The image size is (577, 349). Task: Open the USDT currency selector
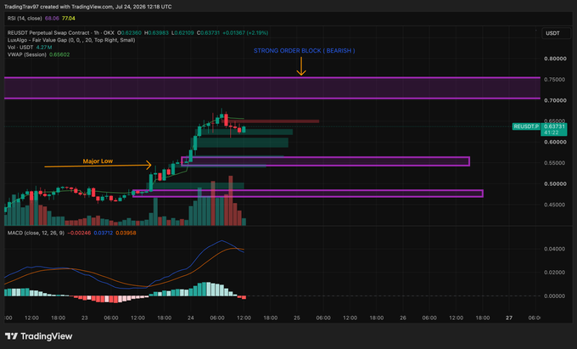[x=556, y=33]
